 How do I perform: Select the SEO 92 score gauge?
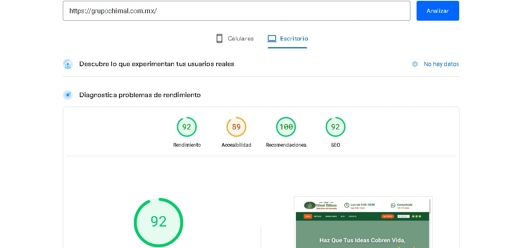[336, 127]
